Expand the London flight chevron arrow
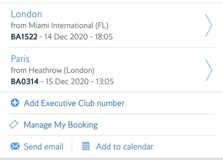Viewport: 223px width, 160px height. pos(209,25)
